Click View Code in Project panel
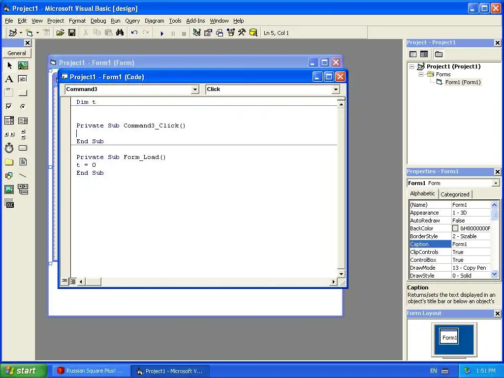Image resolution: width=504 pixels, height=378 pixels. pyautogui.click(x=413, y=54)
